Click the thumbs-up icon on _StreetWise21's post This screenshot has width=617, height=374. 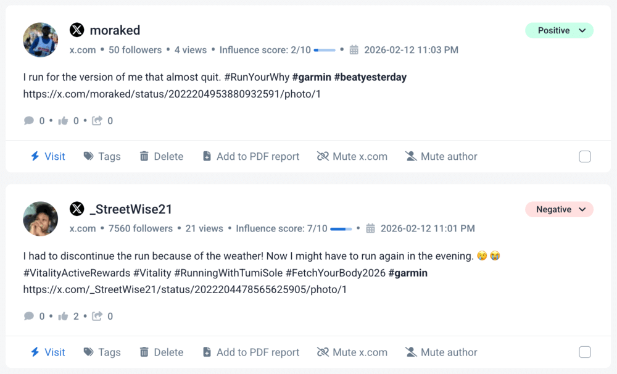point(63,317)
